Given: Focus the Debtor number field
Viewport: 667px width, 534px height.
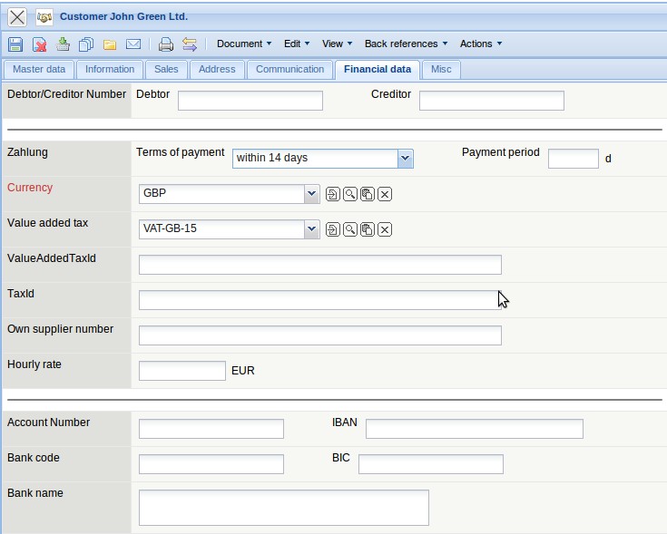Looking at the screenshot, I should (x=250, y=101).
